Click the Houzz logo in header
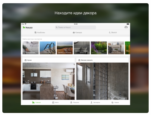This screenshot has height=115, width=151. click(x=28, y=28)
